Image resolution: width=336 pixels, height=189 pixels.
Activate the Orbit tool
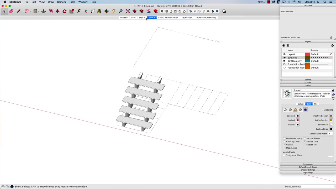click(x=106, y=11)
